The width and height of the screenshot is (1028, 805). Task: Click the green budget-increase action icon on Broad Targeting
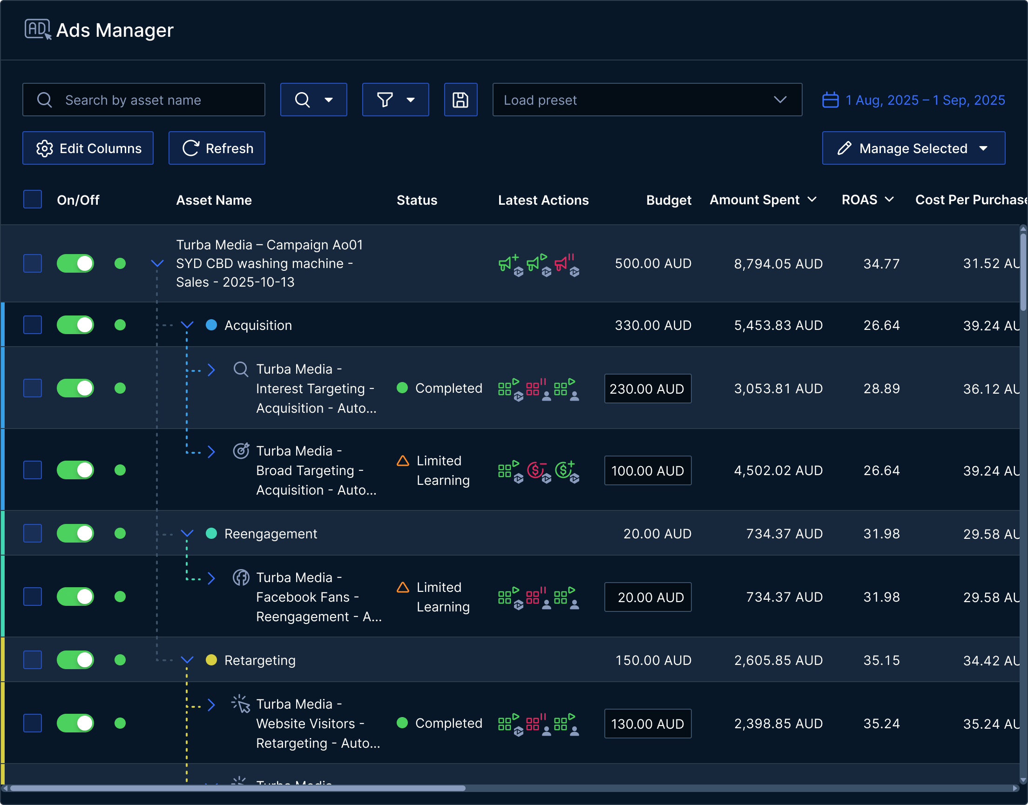[565, 469]
